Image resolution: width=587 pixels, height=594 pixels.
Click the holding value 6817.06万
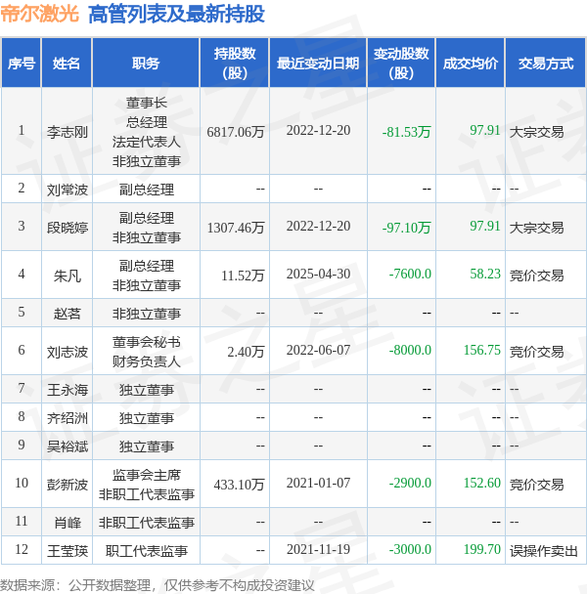[x=236, y=132]
